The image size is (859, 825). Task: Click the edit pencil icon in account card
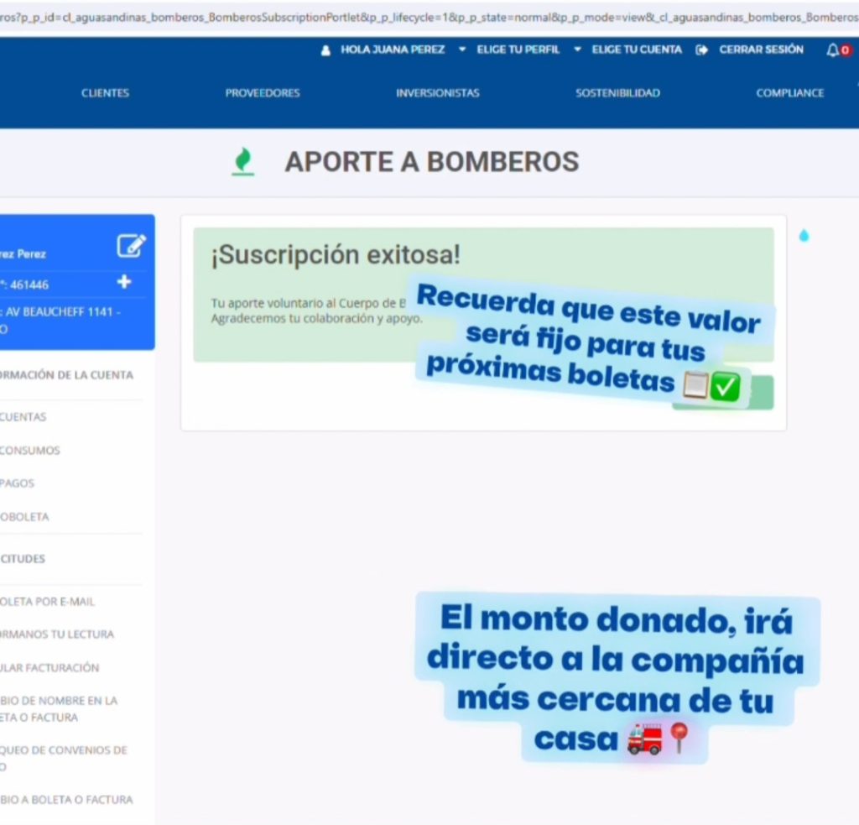pos(130,246)
